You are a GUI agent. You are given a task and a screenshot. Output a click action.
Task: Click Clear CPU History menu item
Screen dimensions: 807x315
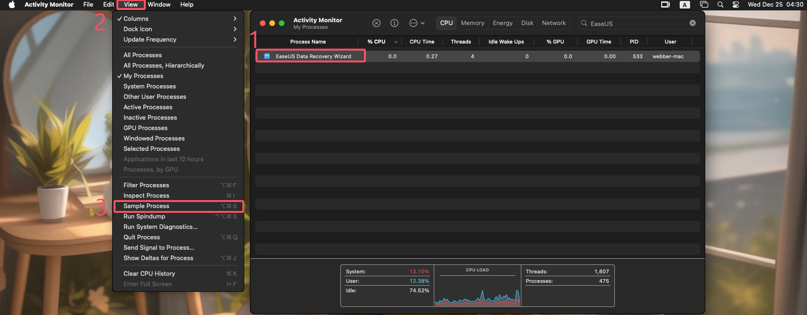click(178, 273)
